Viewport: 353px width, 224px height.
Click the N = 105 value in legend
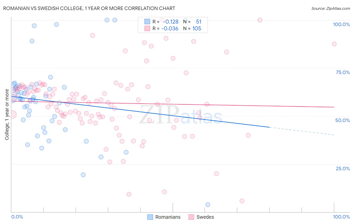coord(192,28)
